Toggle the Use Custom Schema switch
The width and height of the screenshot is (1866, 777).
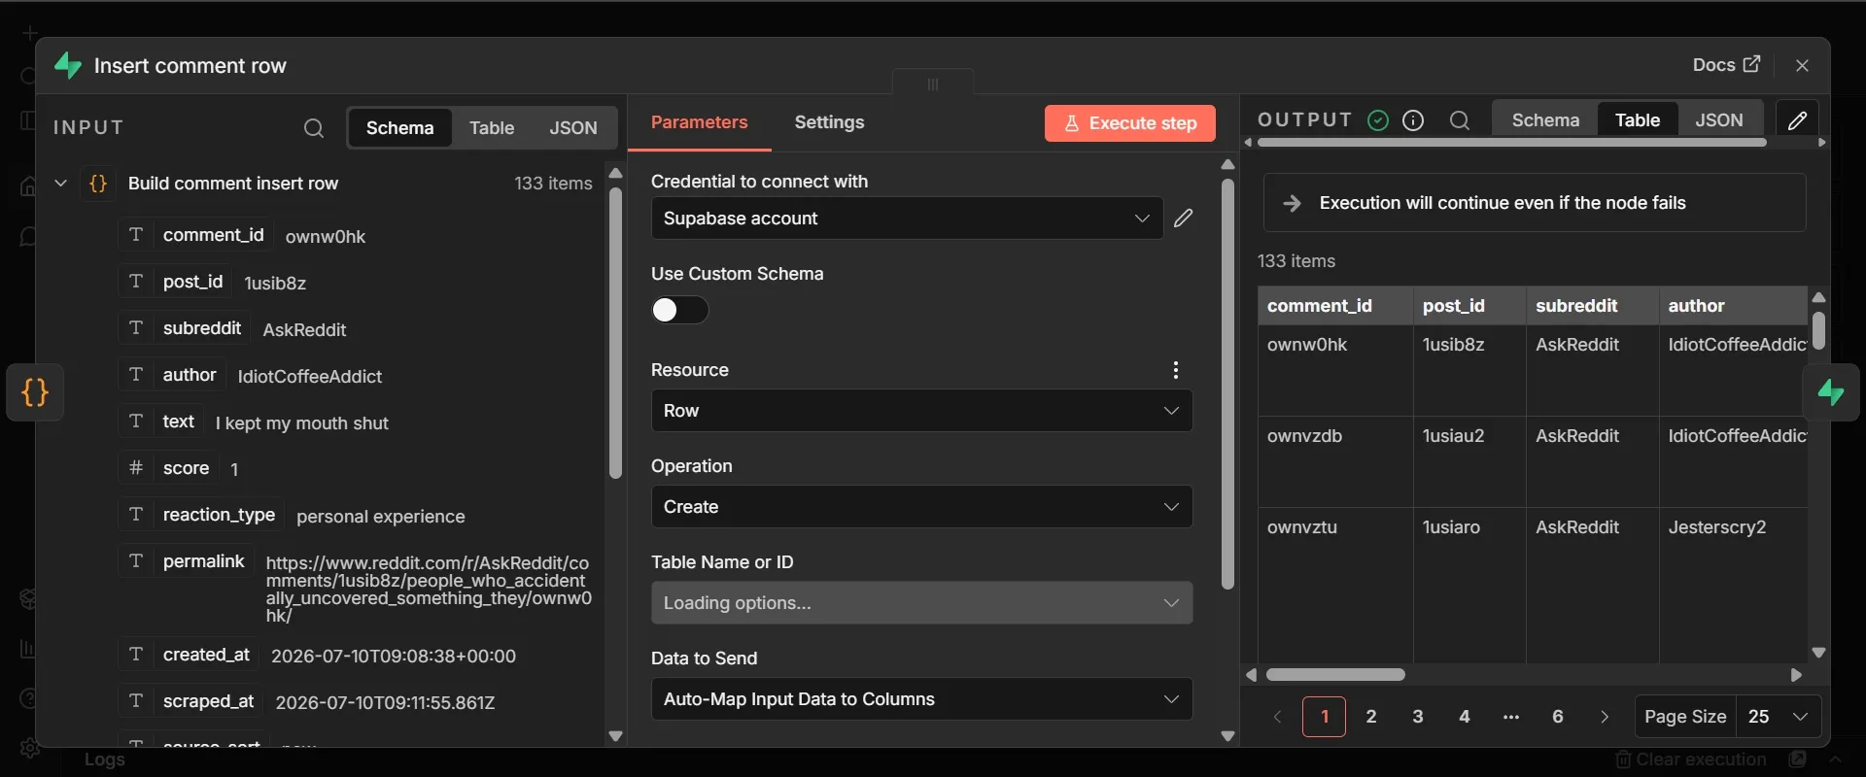680,310
